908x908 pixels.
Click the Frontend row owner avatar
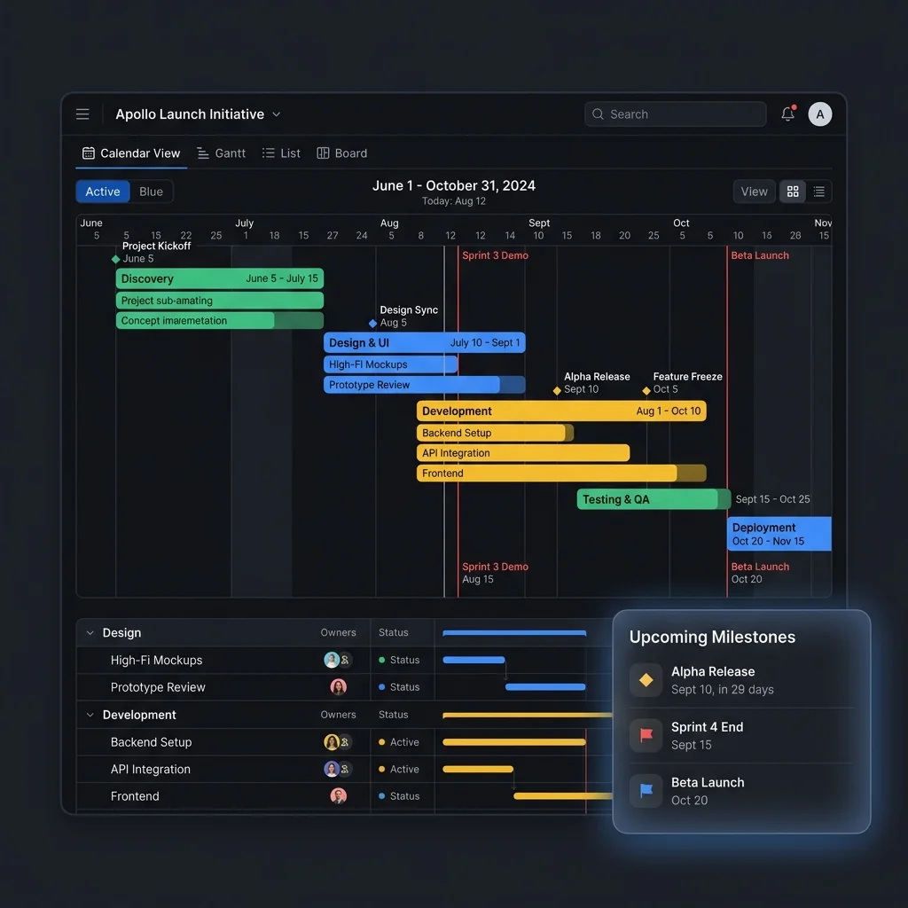point(338,796)
